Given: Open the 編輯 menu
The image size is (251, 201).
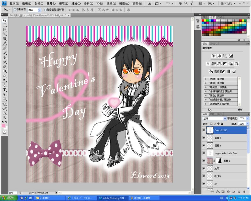Looking at the screenshot, I should (27, 3).
